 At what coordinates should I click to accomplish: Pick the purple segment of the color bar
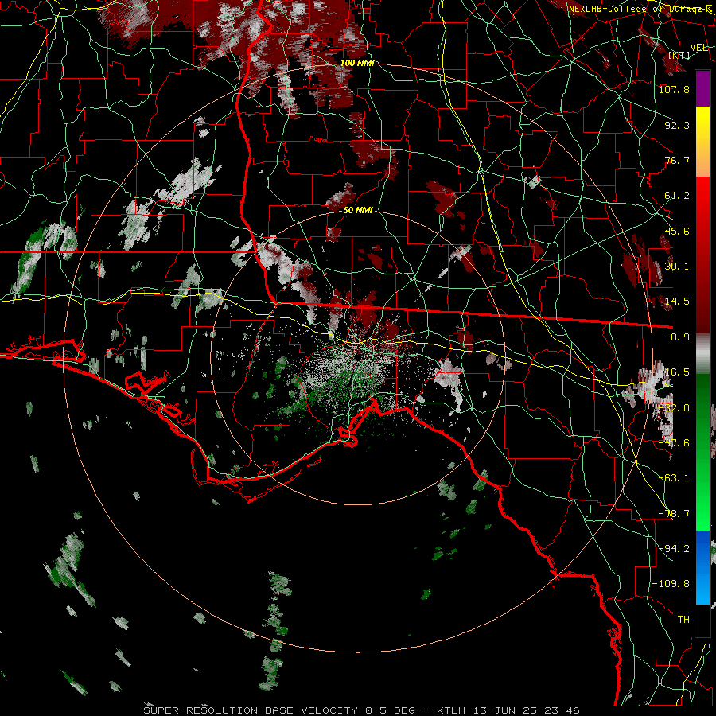pos(702,88)
